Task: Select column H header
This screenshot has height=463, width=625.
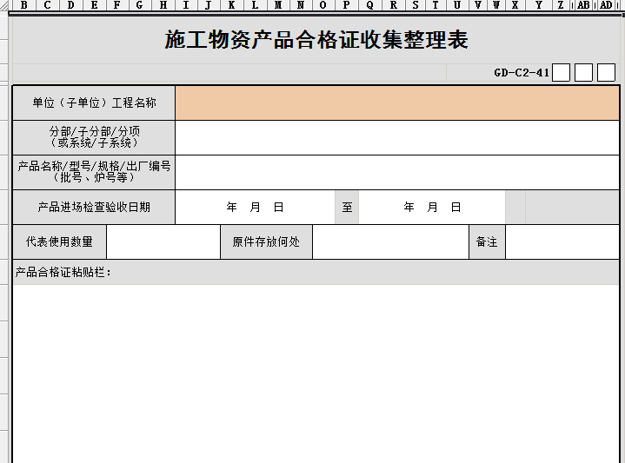Action: coord(163,5)
